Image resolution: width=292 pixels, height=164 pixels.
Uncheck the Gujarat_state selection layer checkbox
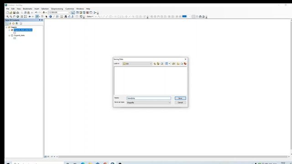coord(12,30)
